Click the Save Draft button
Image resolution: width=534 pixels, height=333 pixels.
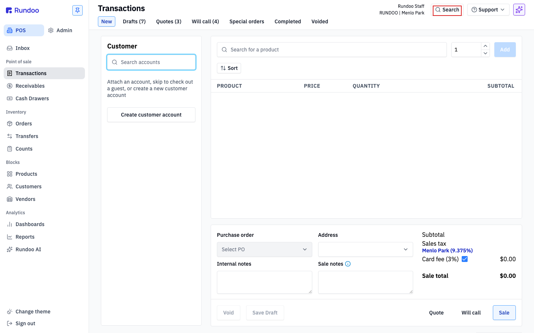tap(265, 313)
